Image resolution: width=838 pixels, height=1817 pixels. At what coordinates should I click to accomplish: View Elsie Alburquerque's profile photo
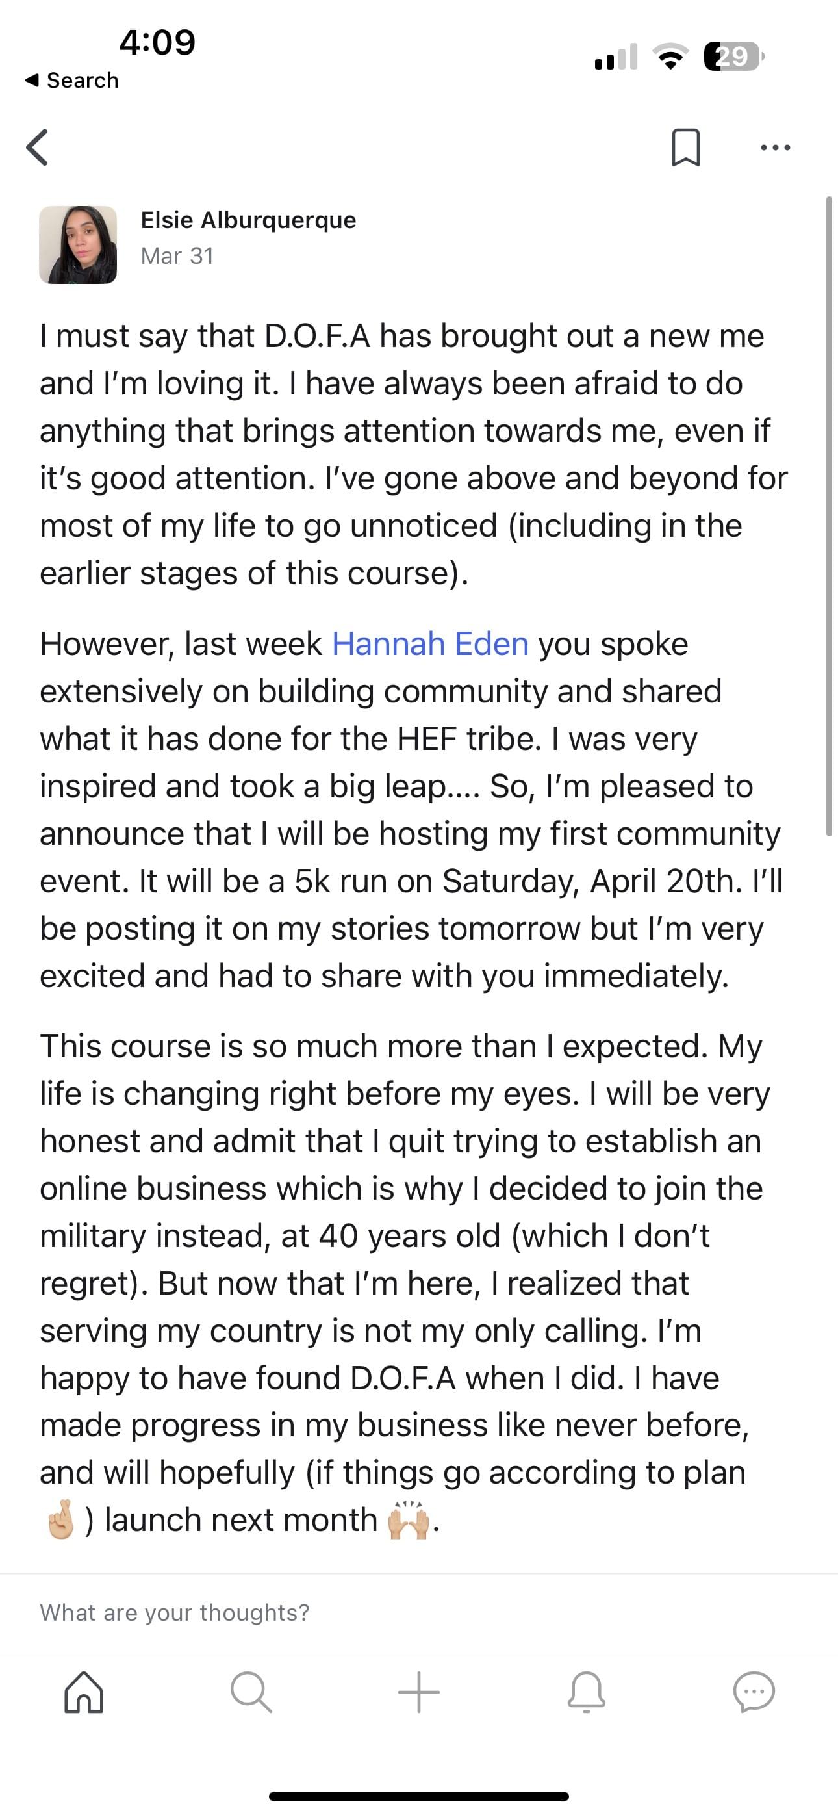coord(77,245)
